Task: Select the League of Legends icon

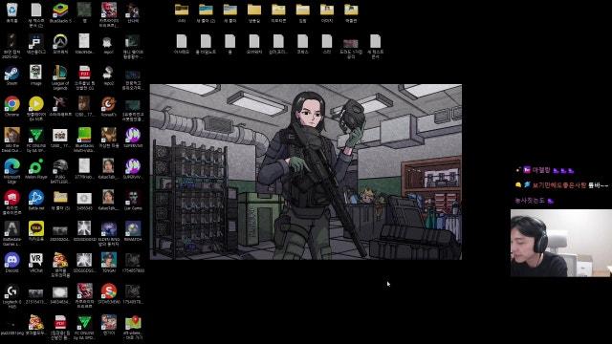Action: coord(60,77)
